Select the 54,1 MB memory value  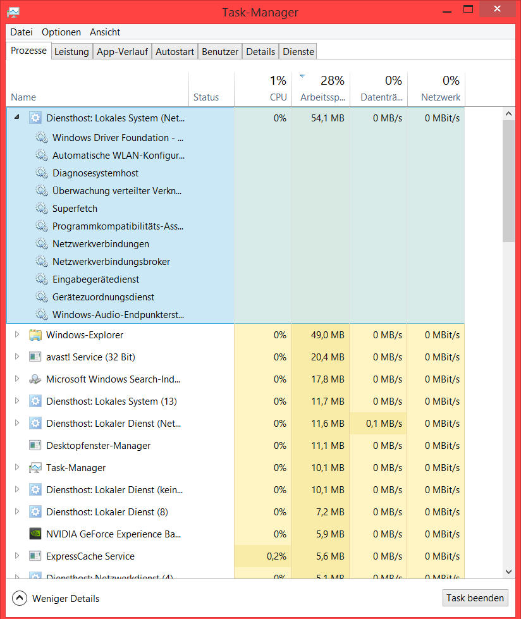click(x=321, y=118)
